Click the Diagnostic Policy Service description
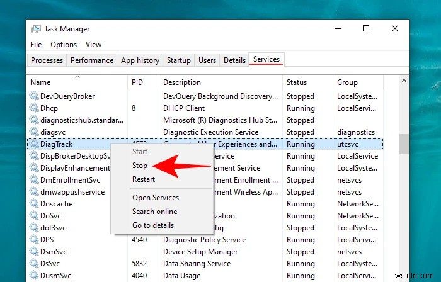 205,240
